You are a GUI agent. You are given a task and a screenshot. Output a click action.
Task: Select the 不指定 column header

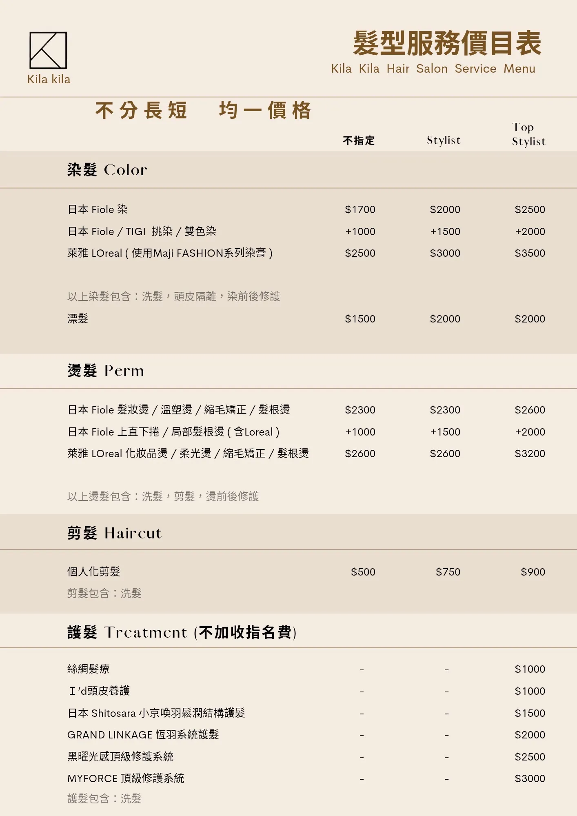click(x=359, y=141)
